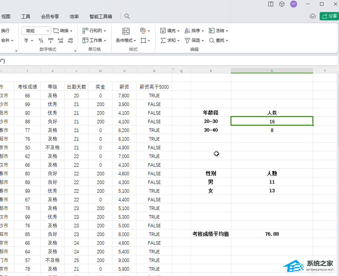
Task: Open 工作表 worksheet menu
Action: (x=94, y=40)
